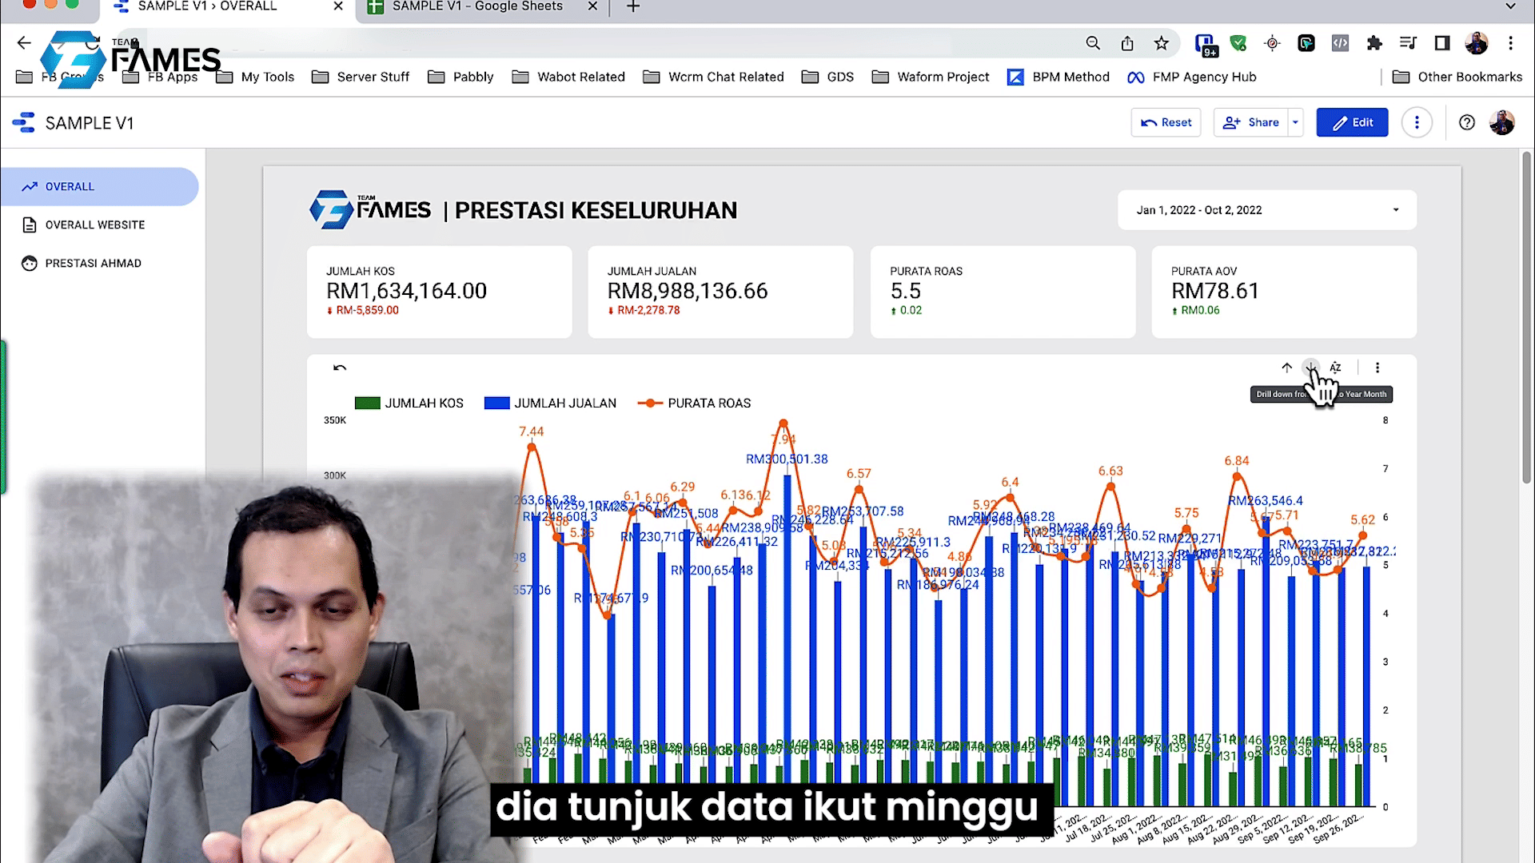Viewport: 1535px width, 863px height.
Task: Open chart's three-dot options menu
Action: (x=1377, y=368)
